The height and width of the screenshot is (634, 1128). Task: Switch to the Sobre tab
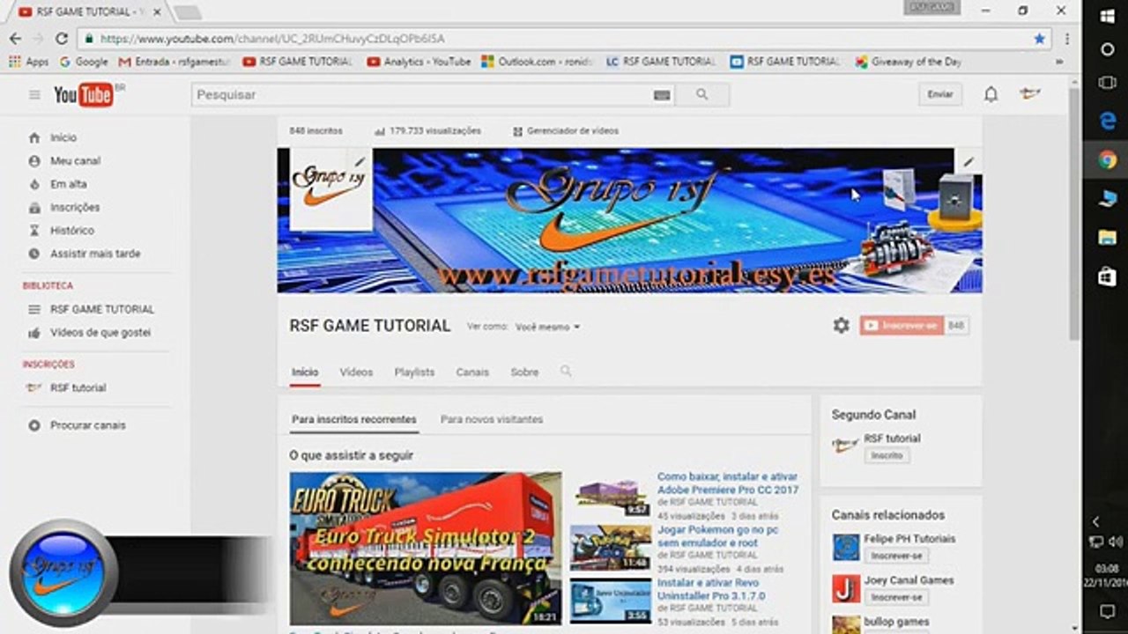tap(524, 372)
